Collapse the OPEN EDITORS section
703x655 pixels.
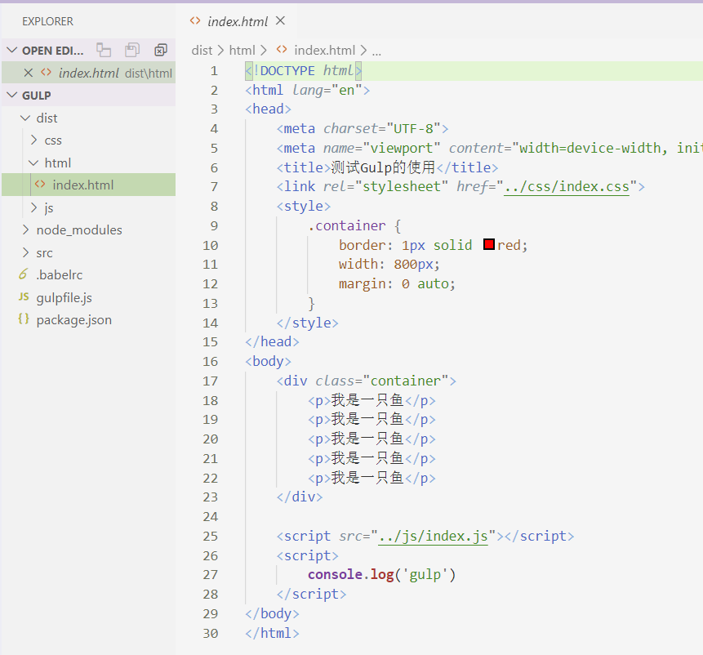(12, 50)
